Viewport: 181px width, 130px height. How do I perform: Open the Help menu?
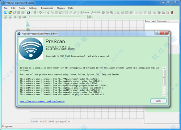click(71, 8)
